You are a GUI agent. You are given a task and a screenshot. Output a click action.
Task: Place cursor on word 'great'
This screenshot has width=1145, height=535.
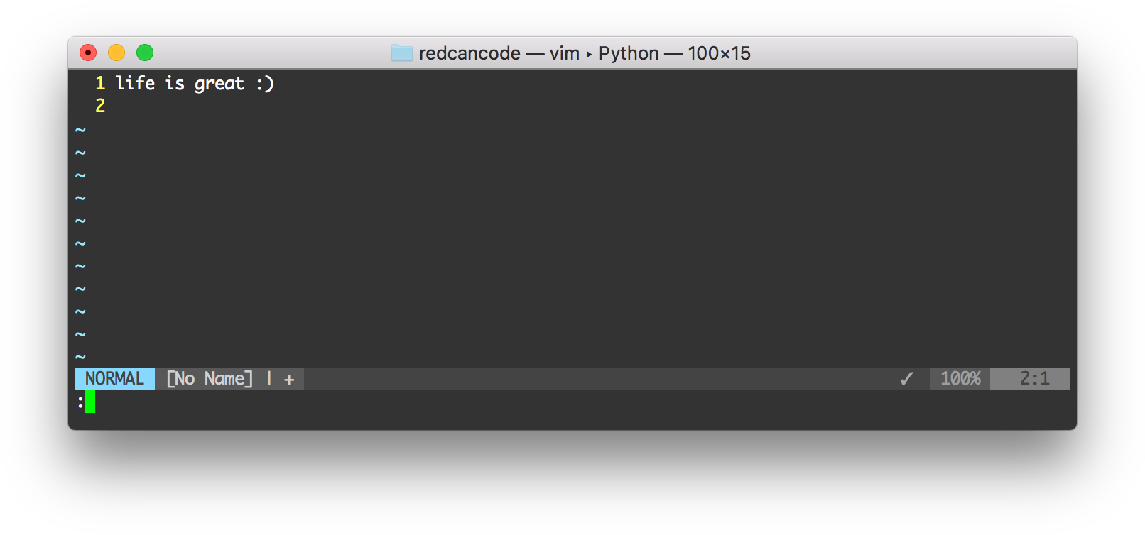(219, 84)
